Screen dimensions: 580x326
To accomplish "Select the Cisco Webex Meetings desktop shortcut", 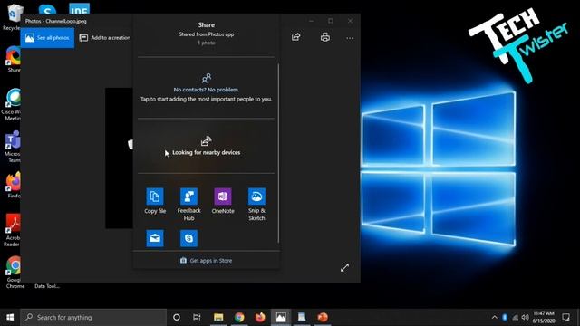I will click(13, 104).
